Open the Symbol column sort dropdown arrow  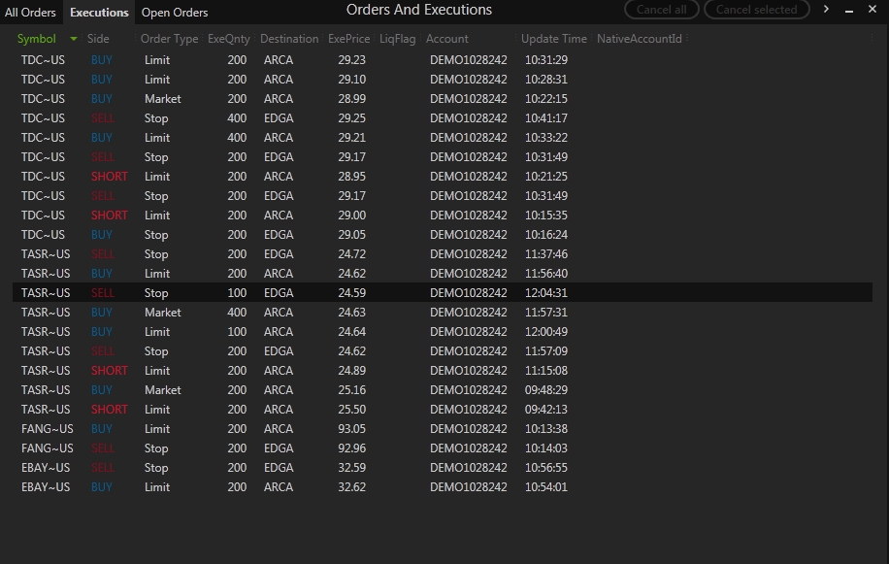73,39
